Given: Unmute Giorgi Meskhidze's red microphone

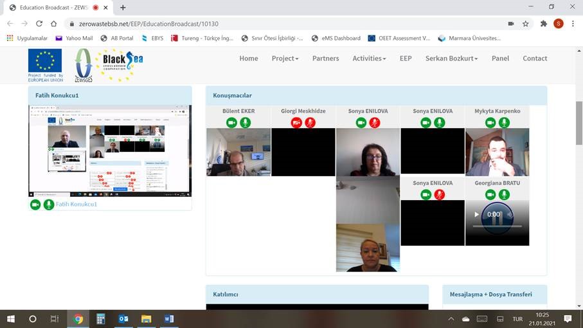Looking at the screenshot, I should 310,123.
